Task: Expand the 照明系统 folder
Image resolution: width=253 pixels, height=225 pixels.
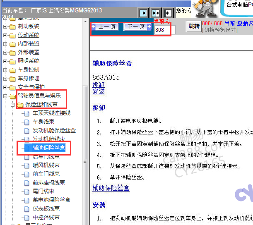Action: [x=5, y=61]
